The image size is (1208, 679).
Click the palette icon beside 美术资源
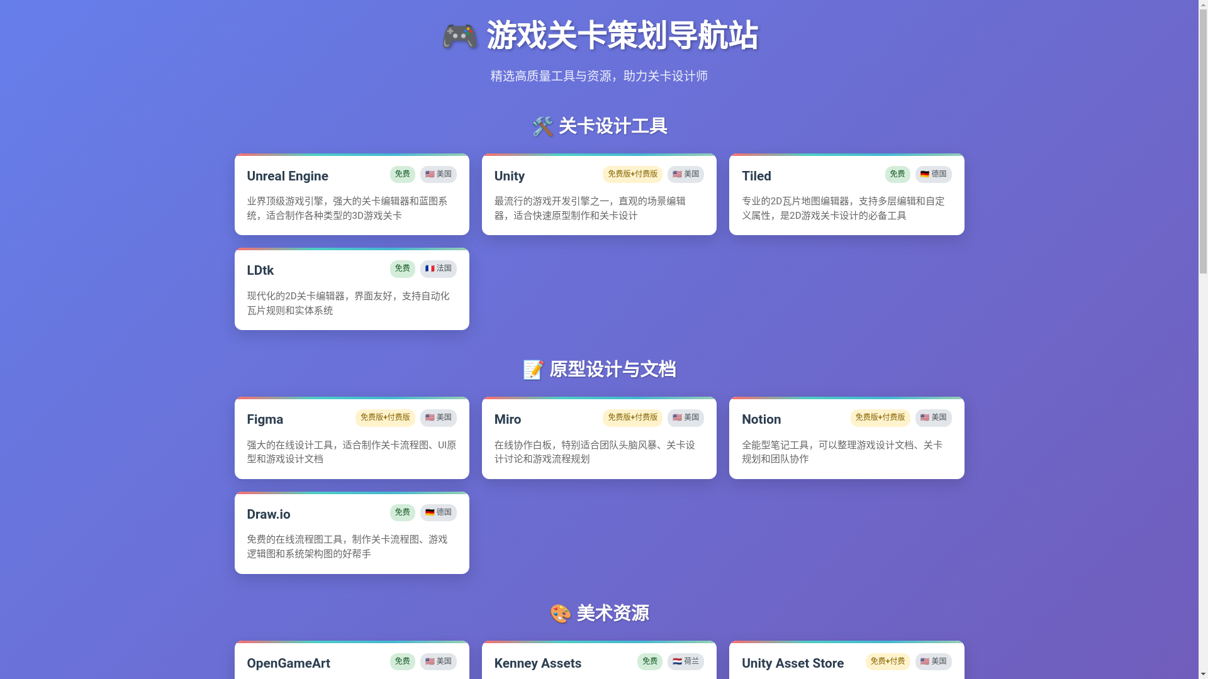pyautogui.click(x=561, y=614)
